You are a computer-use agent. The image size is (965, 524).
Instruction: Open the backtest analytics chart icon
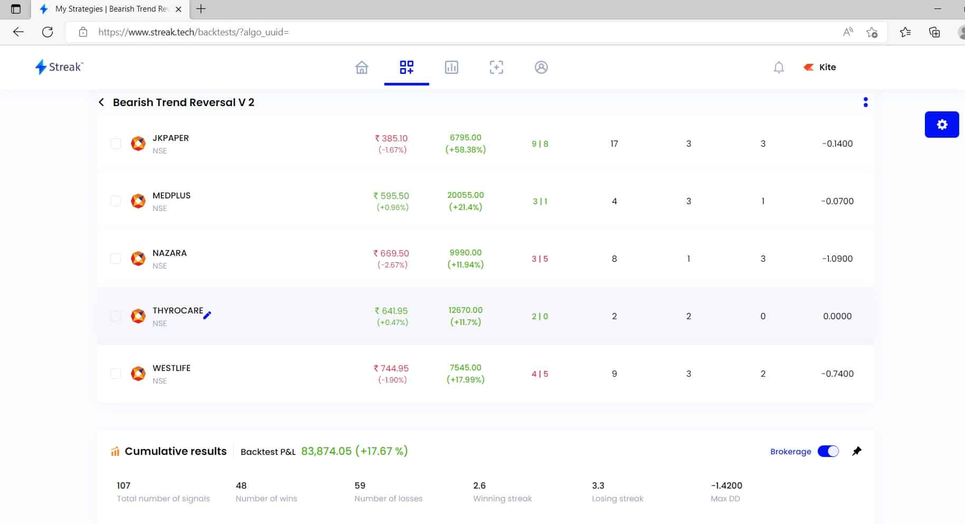point(452,67)
